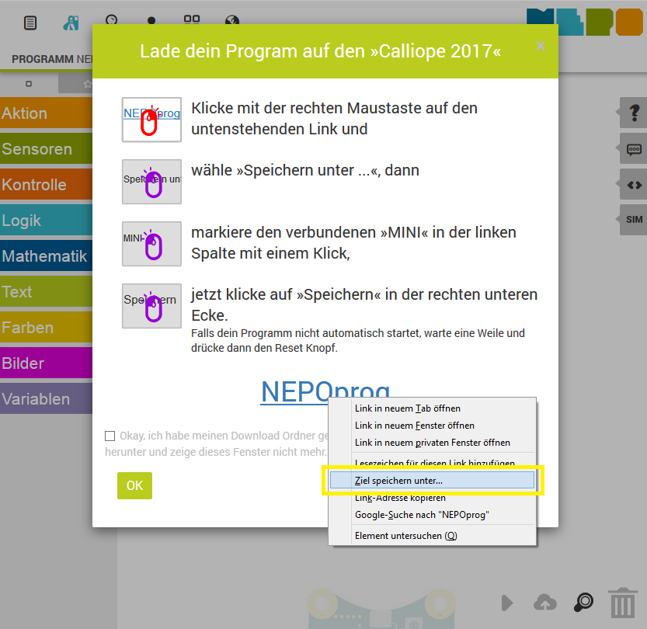Close the dialog with the X button
Screen dimensions: 647x629
click(541, 46)
